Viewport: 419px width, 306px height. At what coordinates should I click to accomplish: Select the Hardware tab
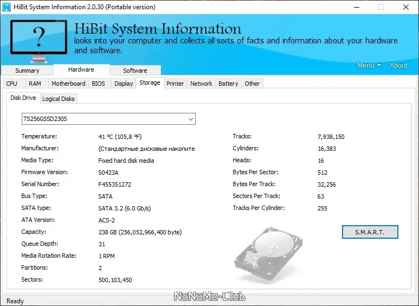[81, 69]
